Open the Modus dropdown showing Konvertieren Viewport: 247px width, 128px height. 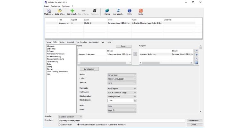coord(122,75)
